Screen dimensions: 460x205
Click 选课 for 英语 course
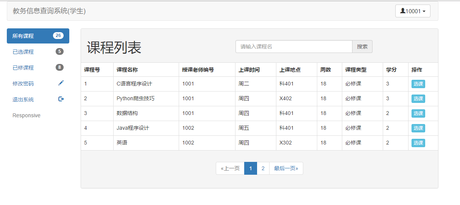[418, 143]
